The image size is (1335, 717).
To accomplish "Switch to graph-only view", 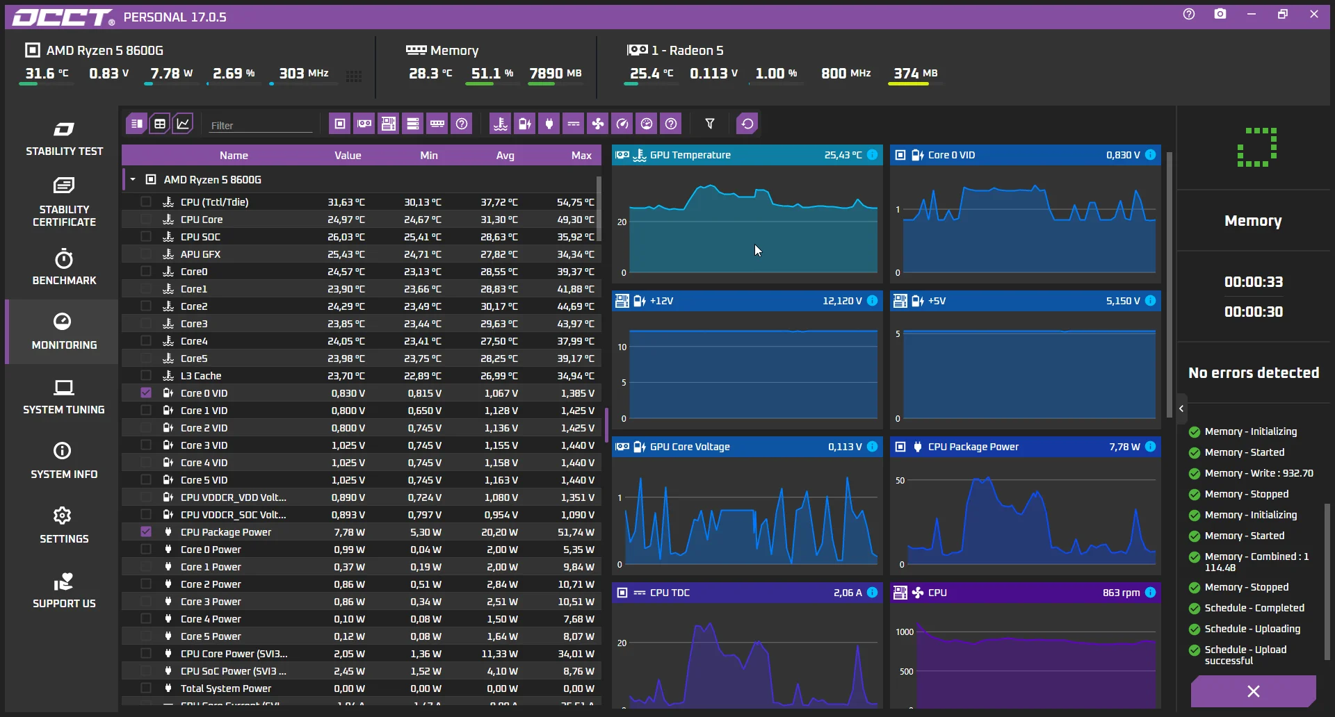I will pos(183,124).
